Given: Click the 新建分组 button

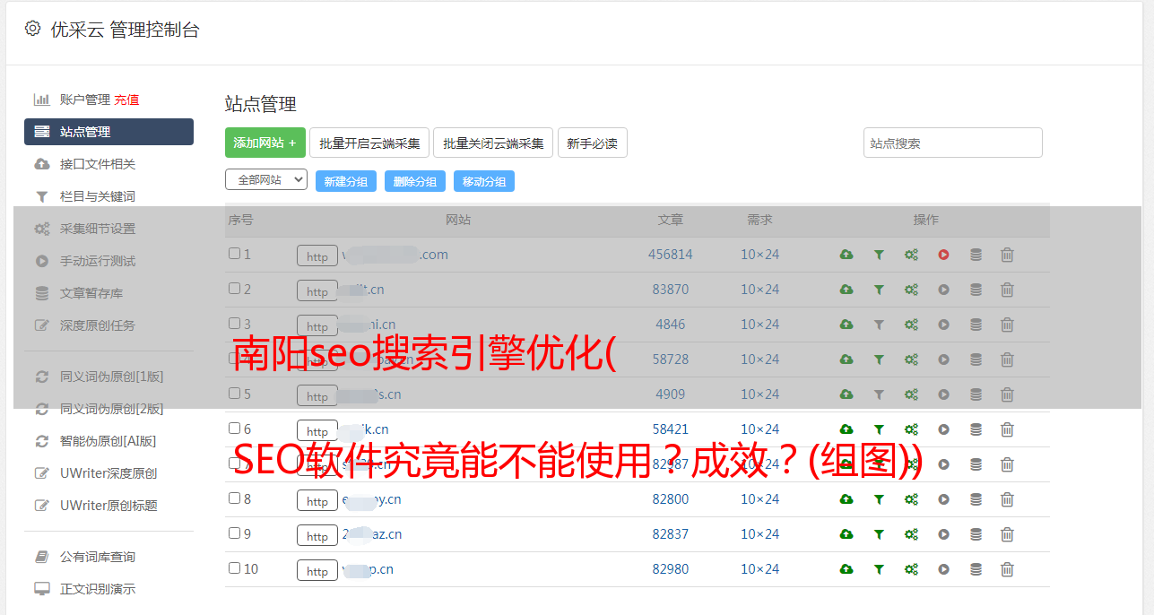Looking at the screenshot, I should [x=346, y=181].
